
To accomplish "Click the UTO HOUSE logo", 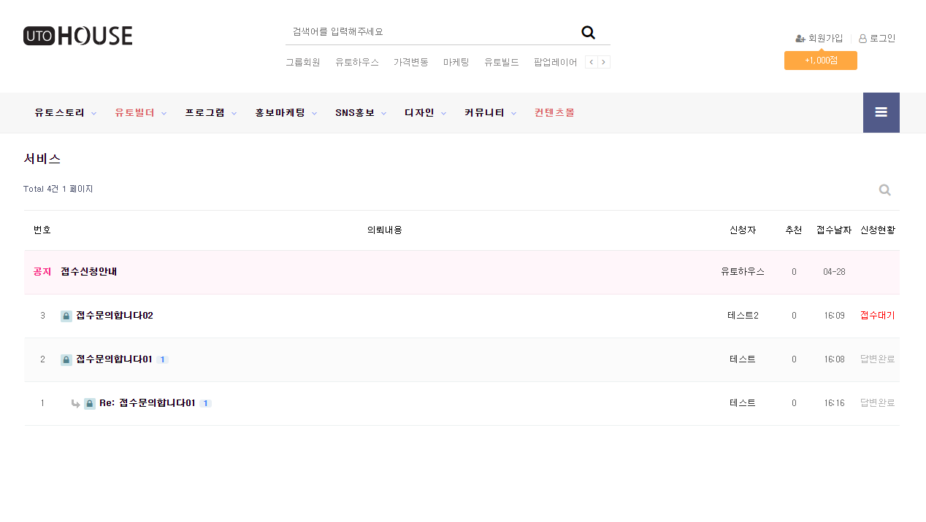I will click(x=77, y=36).
